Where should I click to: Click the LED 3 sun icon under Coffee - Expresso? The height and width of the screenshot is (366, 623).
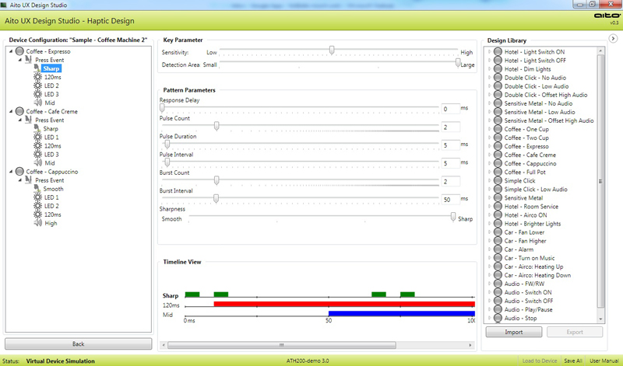coord(37,94)
